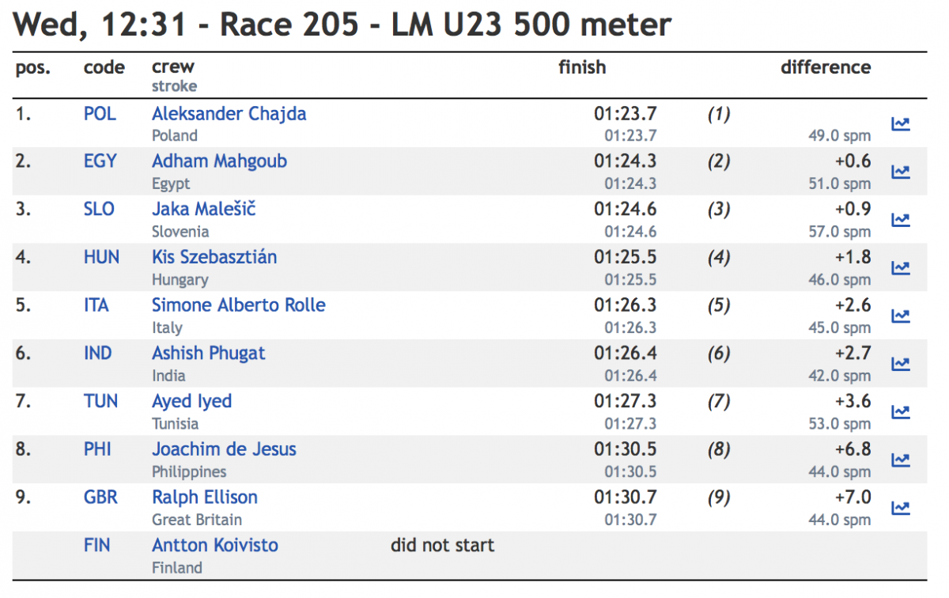Image resolution: width=949 pixels, height=598 pixels.
Task: Click the FIN country code link
Action: click(x=97, y=546)
